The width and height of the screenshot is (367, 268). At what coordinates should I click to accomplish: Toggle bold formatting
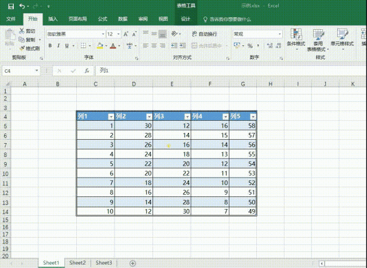[50, 46]
